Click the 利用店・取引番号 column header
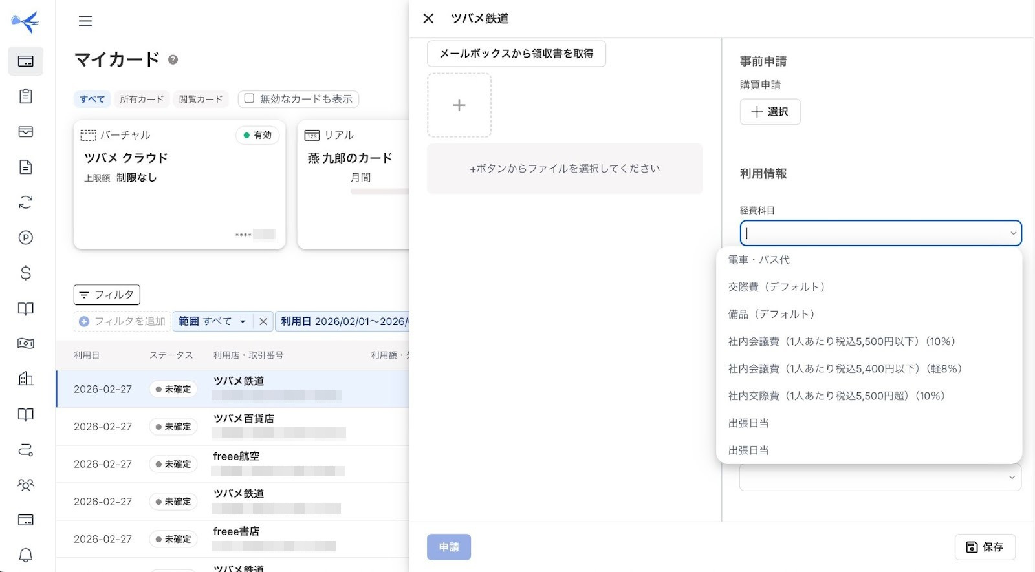Screen dimensions: 1035x572 point(248,355)
